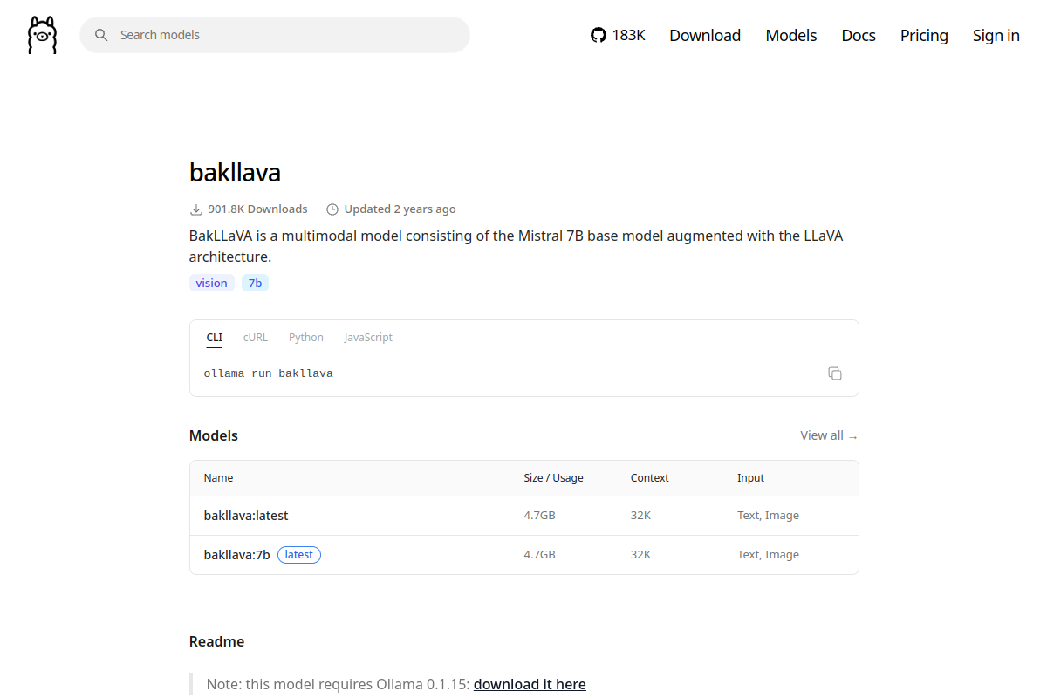1047x698 pixels.
Task: Click 32K context in bakllava:7b row
Action: pyautogui.click(x=641, y=555)
